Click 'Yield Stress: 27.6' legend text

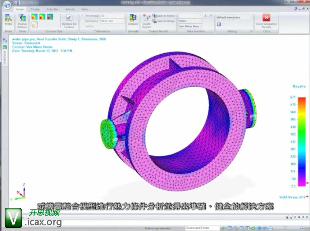click(x=292, y=197)
